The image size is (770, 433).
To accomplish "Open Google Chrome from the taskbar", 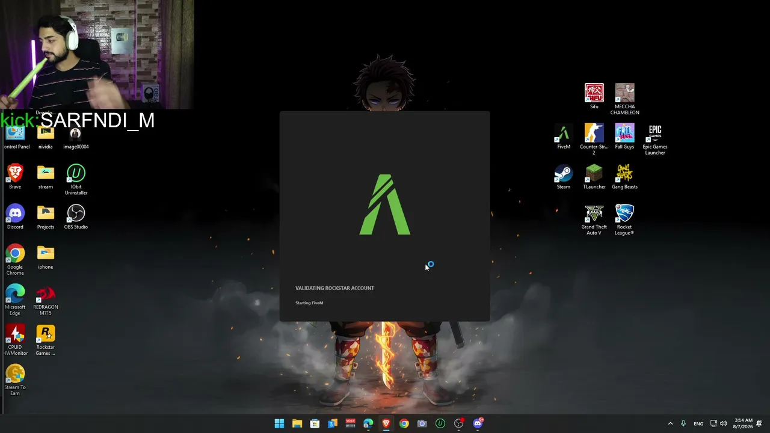I will [404, 423].
